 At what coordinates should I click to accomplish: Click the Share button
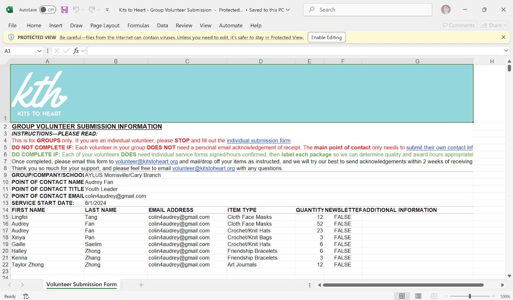494,25
